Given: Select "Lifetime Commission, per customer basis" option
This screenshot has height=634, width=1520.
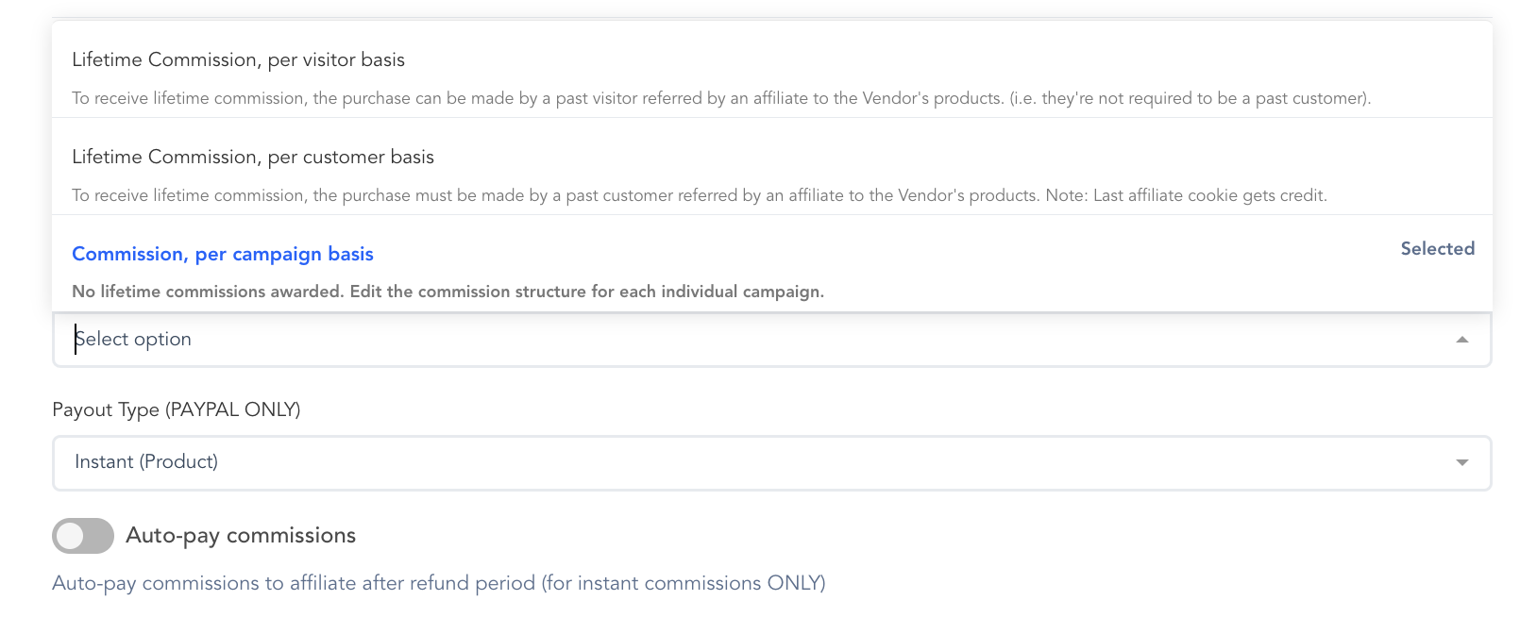Looking at the screenshot, I should tap(253, 158).
